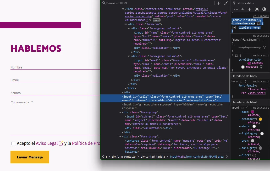Activate the eyedropper color picker tool
The width and height of the screenshot is (270, 171).
point(226,3)
